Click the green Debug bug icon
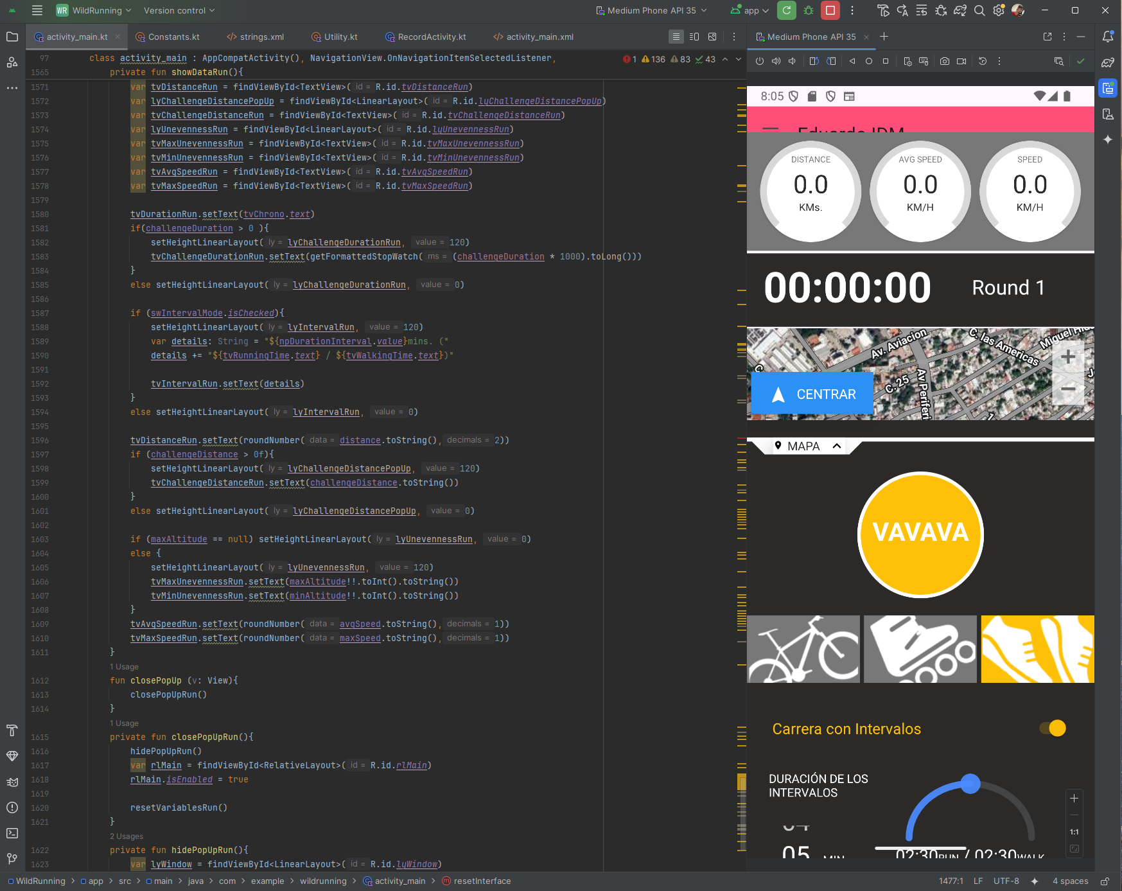Screen dimensions: 1122x891 tap(809, 10)
